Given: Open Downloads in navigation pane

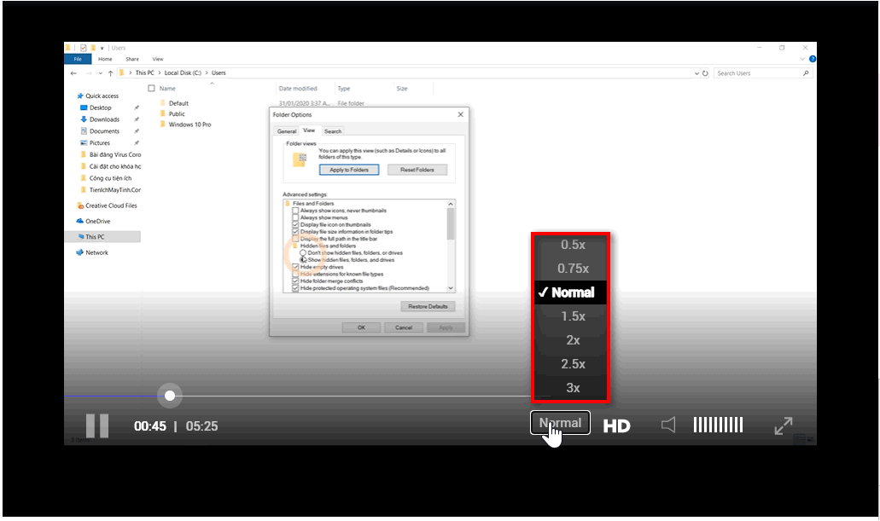Looking at the screenshot, I should point(104,119).
